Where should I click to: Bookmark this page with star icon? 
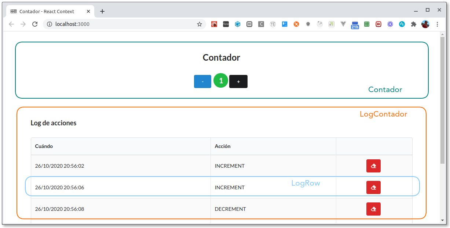[200, 24]
